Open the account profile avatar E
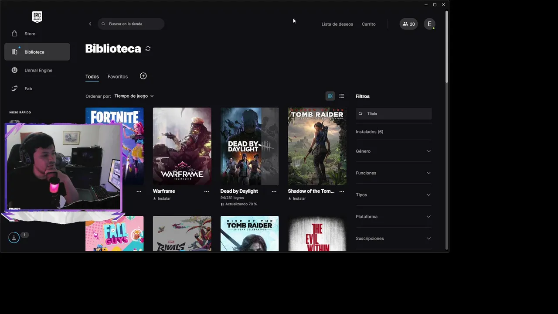This screenshot has width=558, height=314. (429, 24)
